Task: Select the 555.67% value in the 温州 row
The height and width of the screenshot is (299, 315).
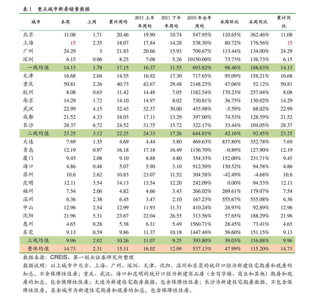Action: tap(231, 200)
